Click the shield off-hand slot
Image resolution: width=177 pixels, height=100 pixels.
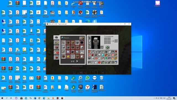[102, 47]
